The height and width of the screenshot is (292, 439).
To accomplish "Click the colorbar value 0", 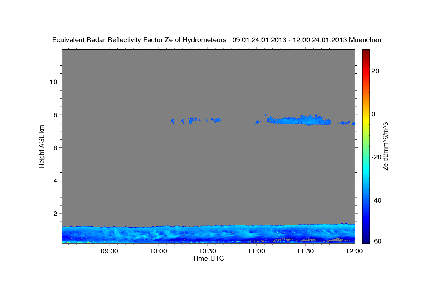I will click(x=373, y=114).
